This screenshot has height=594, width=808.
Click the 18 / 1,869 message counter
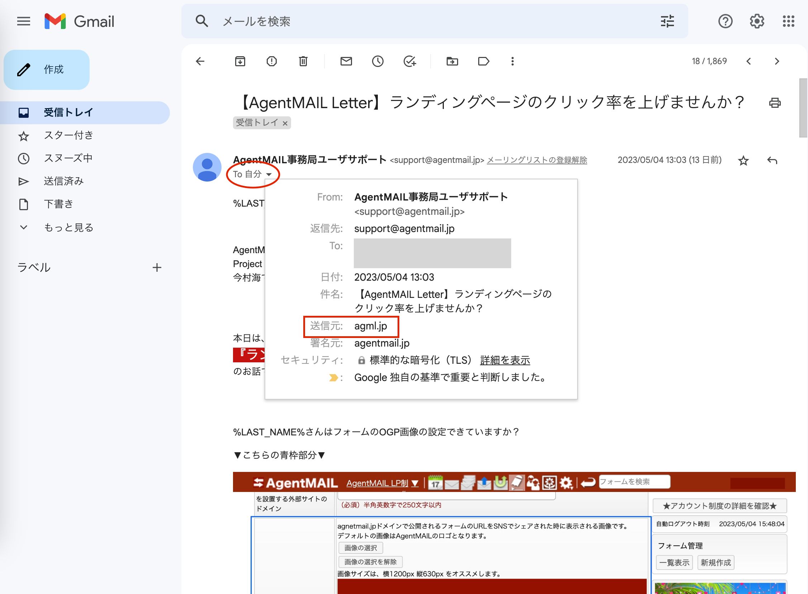tap(709, 61)
